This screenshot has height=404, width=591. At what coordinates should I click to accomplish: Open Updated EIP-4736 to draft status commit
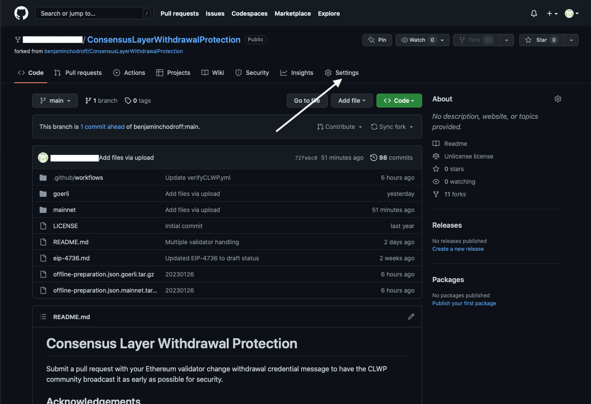pos(212,258)
